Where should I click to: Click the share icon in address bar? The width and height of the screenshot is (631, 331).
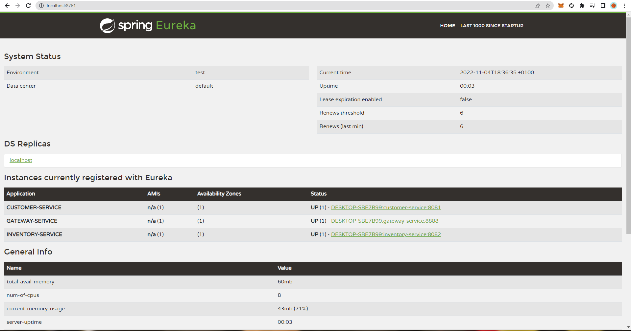click(537, 6)
